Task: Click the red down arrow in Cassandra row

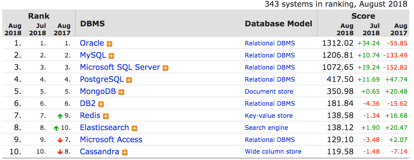Action: (60, 152)
